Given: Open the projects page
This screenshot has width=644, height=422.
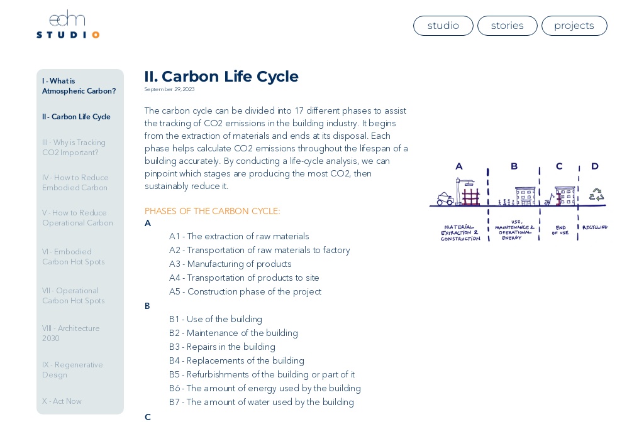Looking at the screenshot, I should click(574, 26).
